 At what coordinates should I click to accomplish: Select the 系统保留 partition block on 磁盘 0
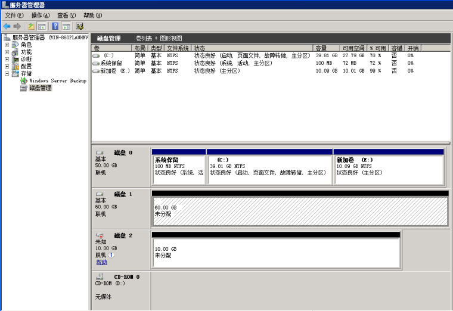point(179,167)
